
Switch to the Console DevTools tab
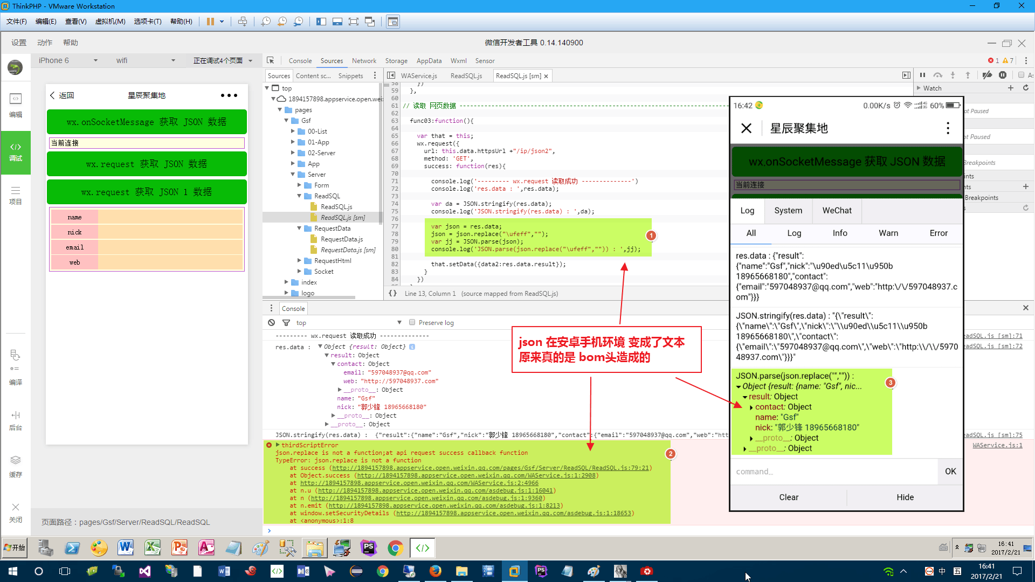(x=300, y=61)
